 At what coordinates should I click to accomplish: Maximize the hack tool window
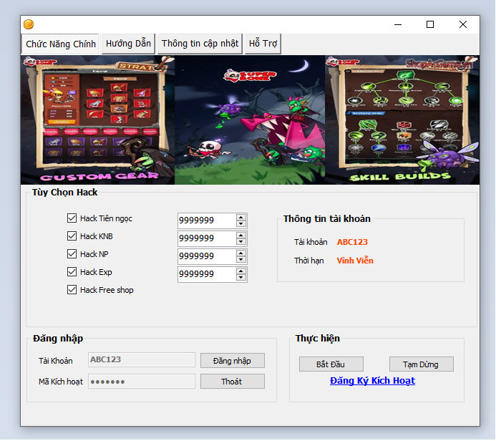[x=430, y=24]
